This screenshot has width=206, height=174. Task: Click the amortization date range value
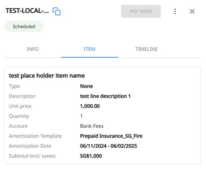[108, 146]
